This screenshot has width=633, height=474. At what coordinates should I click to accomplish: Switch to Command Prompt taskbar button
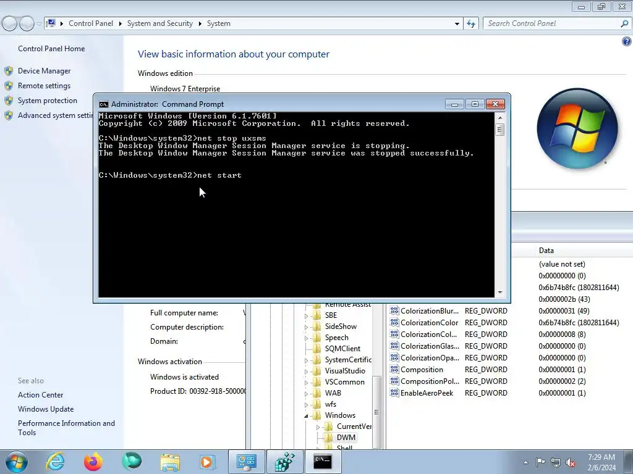[x=323, y=462]
